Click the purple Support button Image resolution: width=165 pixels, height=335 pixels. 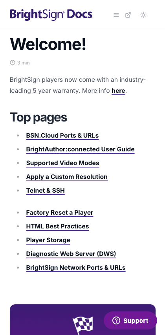pos(130,320)
